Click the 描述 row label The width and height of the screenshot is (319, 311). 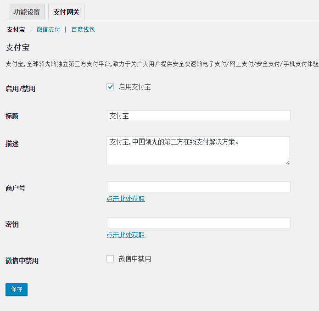pos(12,144)
